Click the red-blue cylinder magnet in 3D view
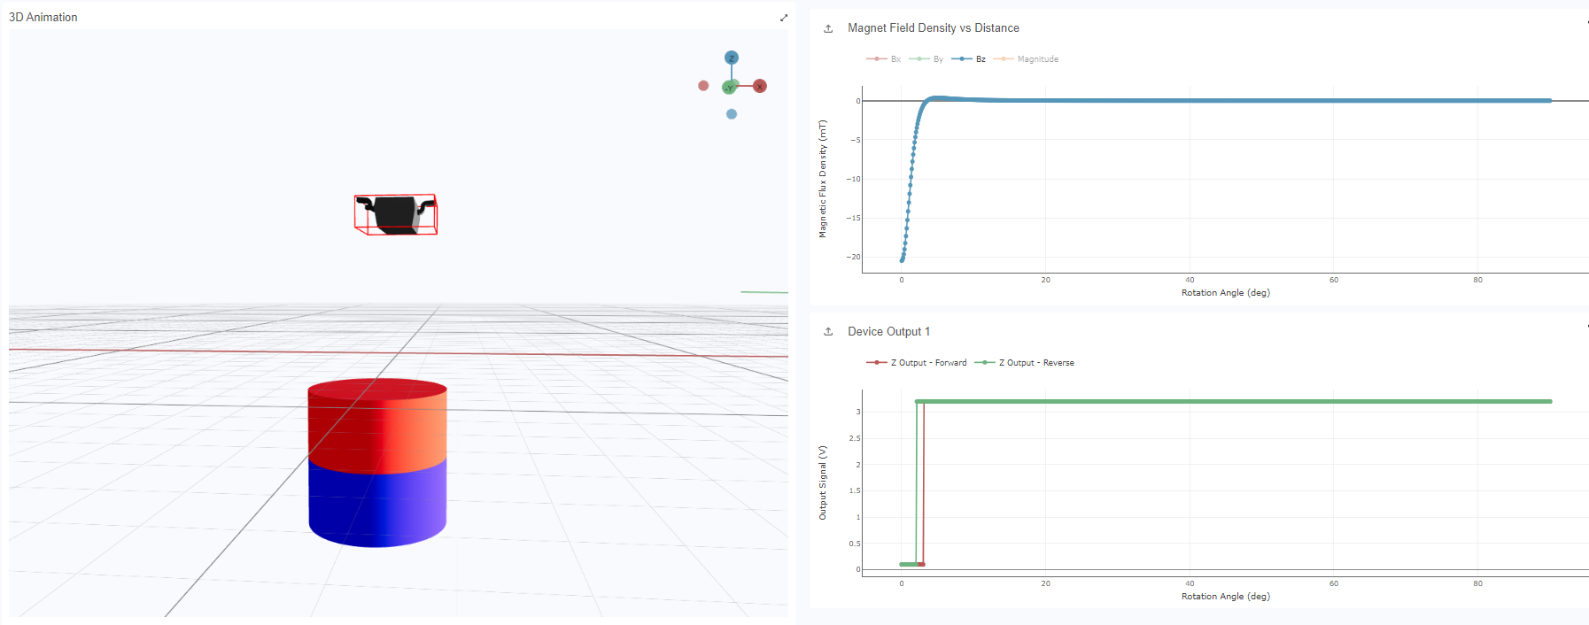Screen dimensions: 1589x625 377,463
